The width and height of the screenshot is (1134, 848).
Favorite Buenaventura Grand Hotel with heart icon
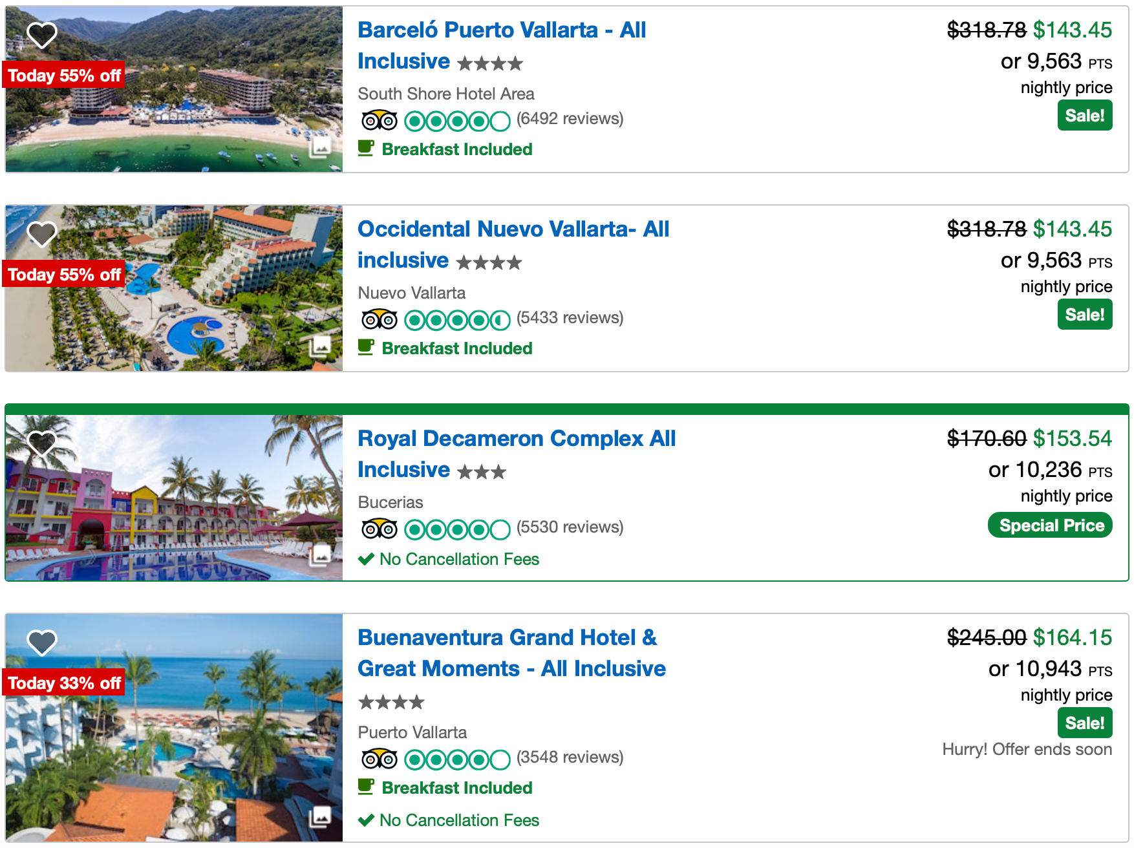coord(42,642)
